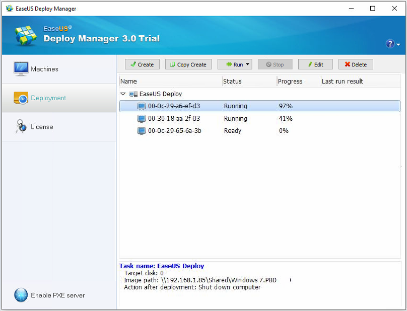Click Running status of 00-0c-29-a6-ef-d3
This screenshot has width=407, height=311.
[x=235, y=106]
